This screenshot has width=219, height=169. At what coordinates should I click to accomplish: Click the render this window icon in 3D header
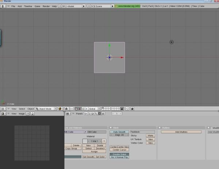click(132, 109)
